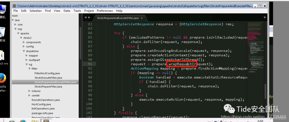Click the next tab arrow
The image size is (289, 122).
[x=89, y=17]
